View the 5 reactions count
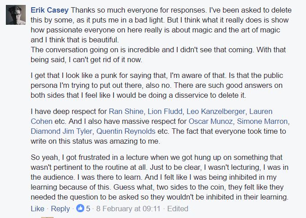Image resolution: width=306 pixels, height=218 pixels. click(88, 209)
